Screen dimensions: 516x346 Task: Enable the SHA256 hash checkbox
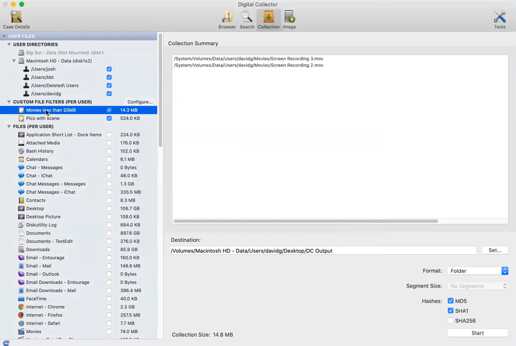click(451, 320)
